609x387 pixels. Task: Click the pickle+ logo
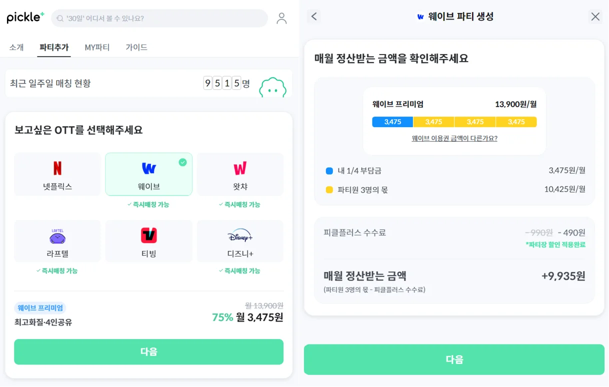tap(25, 17)
